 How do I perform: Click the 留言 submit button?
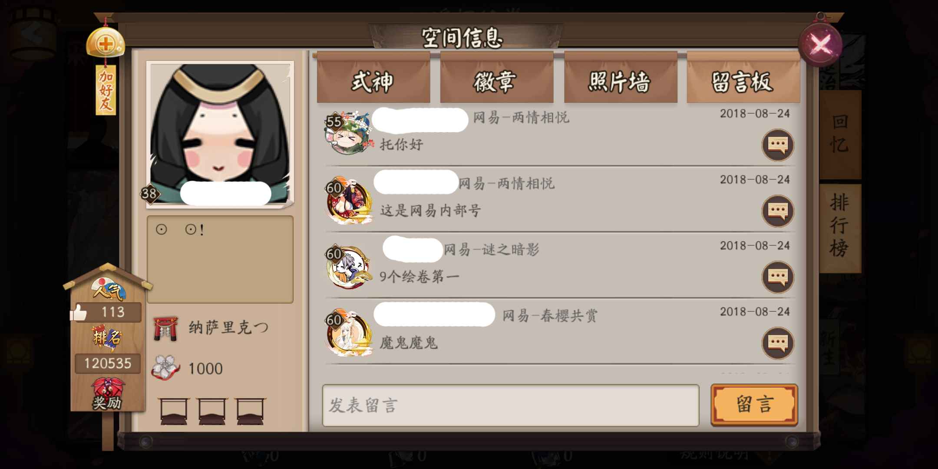coord(754,405)
